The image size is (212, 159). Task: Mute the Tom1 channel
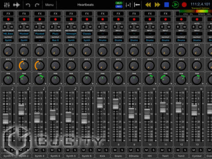[162, 150]
